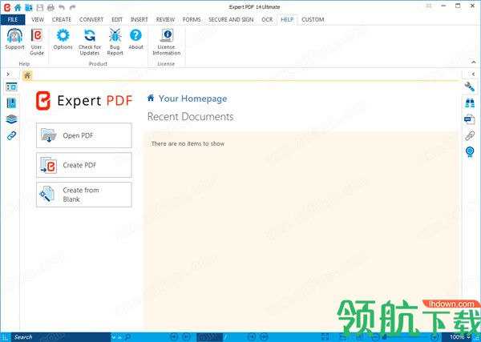Open the signatures ribbon-badge panel
Viewport: 481px width, 342px height.
[469, 151]
